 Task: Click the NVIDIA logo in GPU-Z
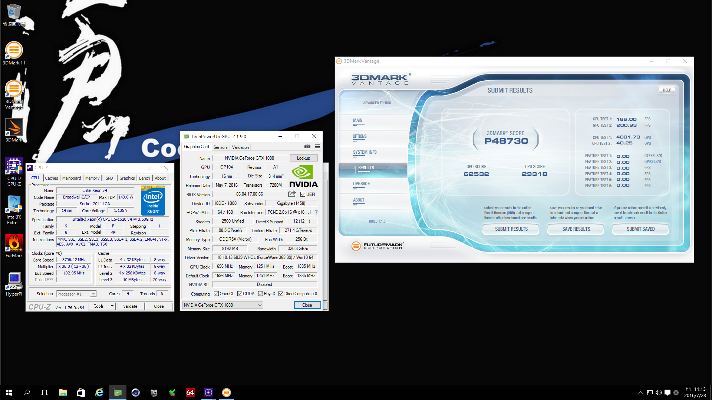pos(303,176)
